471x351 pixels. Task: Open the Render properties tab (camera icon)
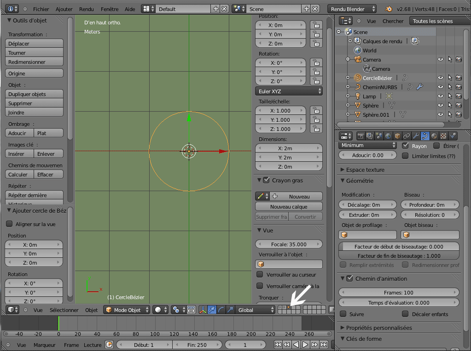(x=361, y=136)
